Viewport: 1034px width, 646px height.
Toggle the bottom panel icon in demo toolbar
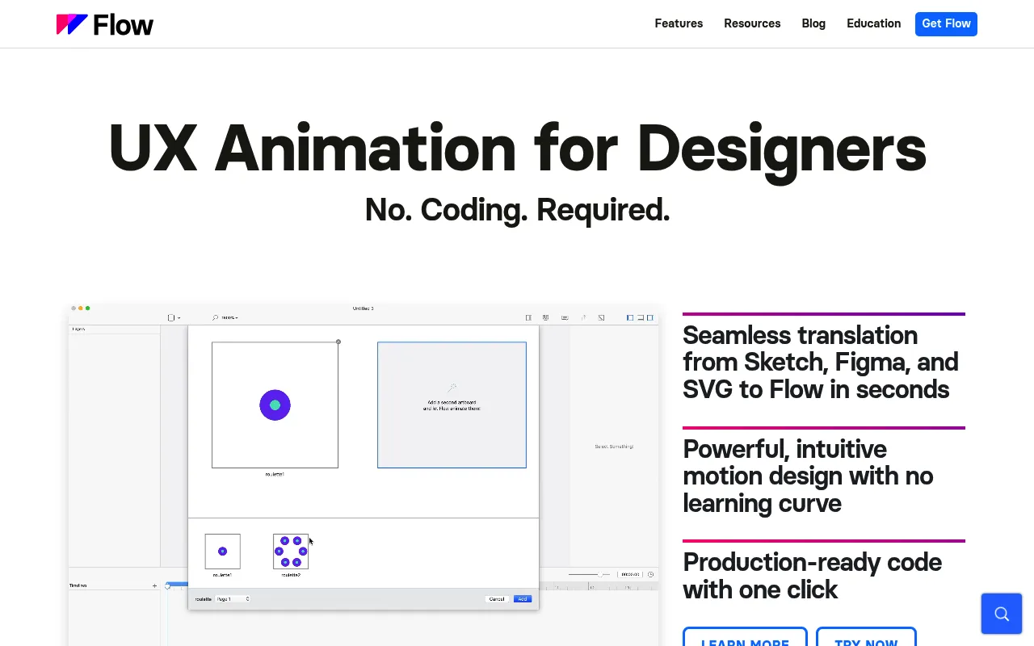tap(640, 317)
